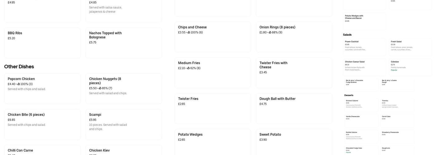Screen dimensions: 436x155
Task: Choose the Tiramisu dessert
Action: coord(397,105)
